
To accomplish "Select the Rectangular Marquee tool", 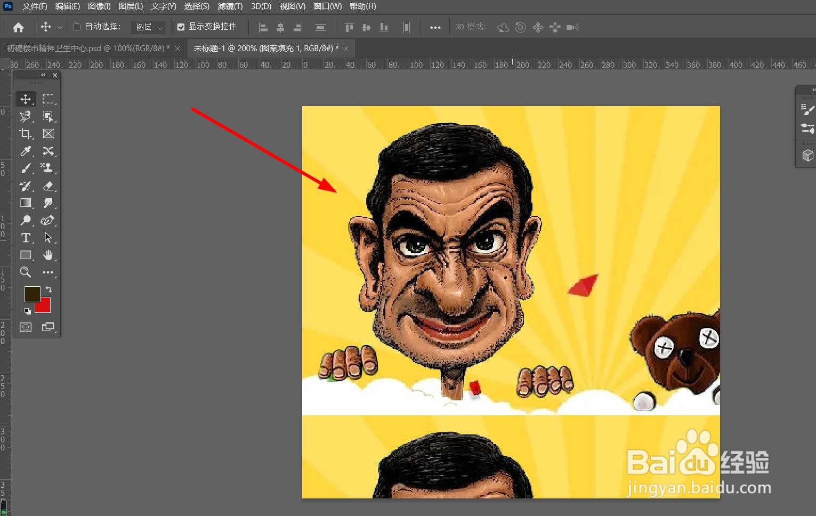I will (49, 99).
